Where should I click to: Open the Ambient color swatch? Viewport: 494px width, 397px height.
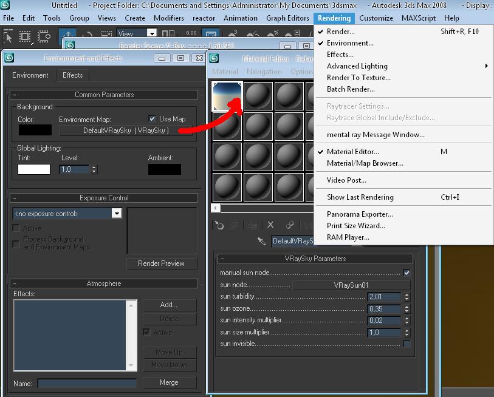[x=165, y=169]
